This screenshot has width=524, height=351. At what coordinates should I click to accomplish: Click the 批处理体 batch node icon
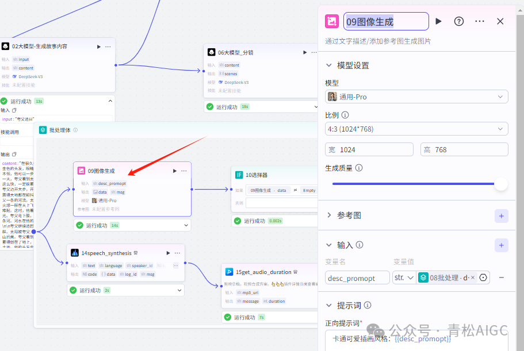pos(43,130)
